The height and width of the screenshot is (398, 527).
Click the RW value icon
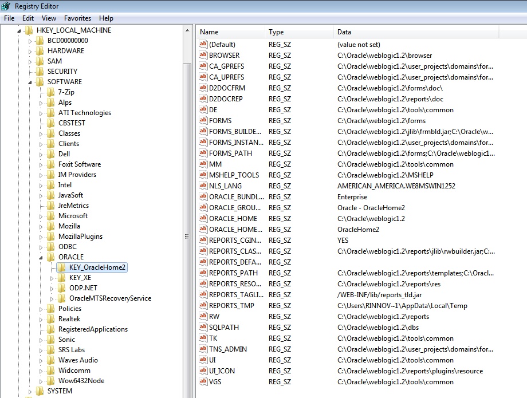pyautogui.click(x=203, y=316)
